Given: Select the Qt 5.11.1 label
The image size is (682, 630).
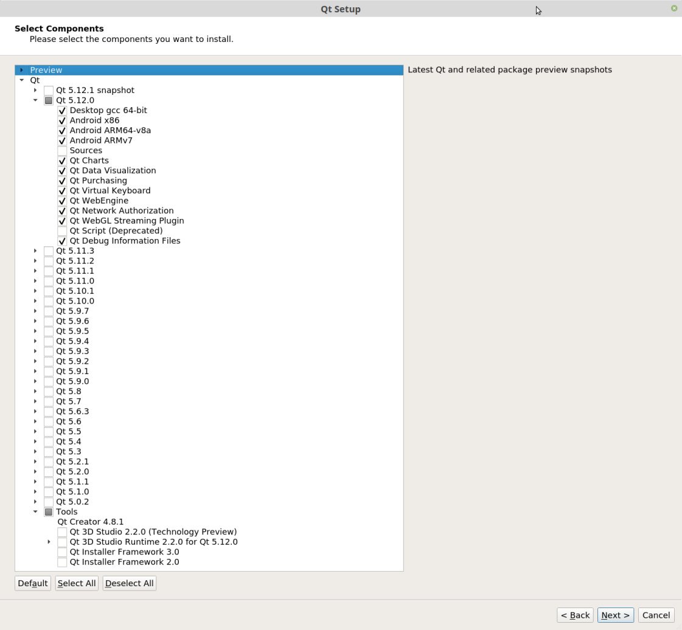Looking at the screenshot, I should tap(75, 271).
